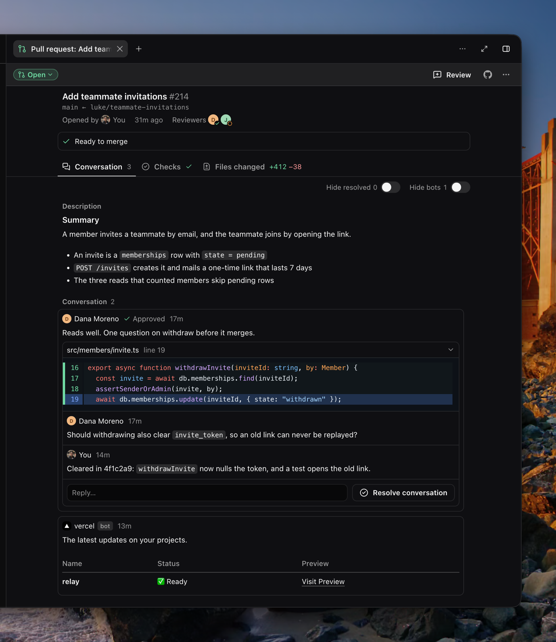556x642 pixels.
Task: Click the relay project name
Action: 71,581
